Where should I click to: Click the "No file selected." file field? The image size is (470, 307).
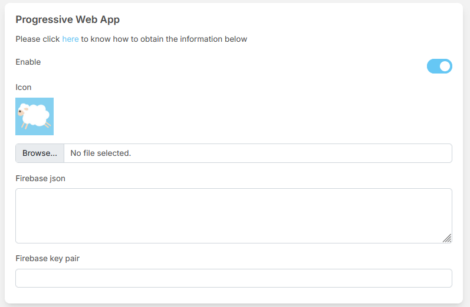tap(258, 153)
